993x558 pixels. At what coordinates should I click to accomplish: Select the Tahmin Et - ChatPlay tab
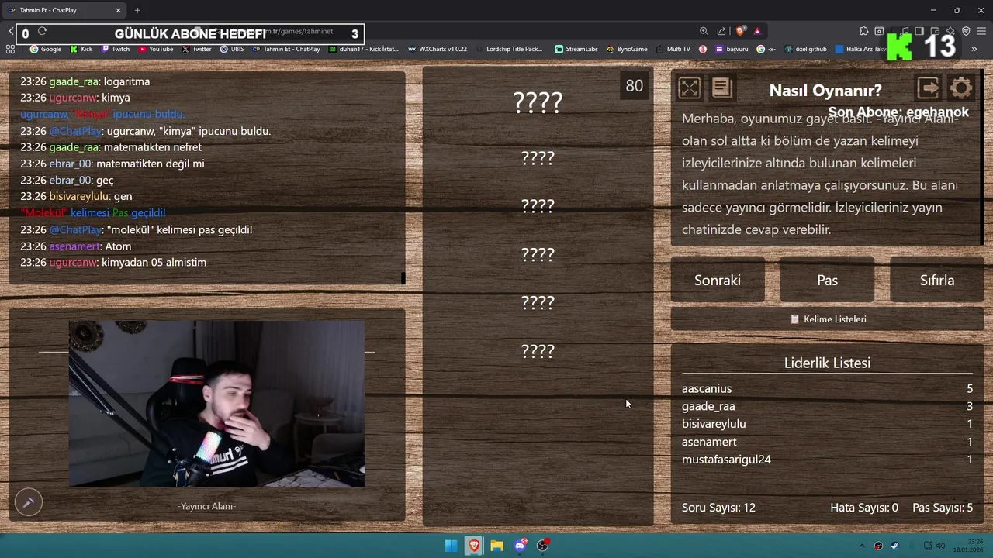pyautogui.click(x=65, y=10)
